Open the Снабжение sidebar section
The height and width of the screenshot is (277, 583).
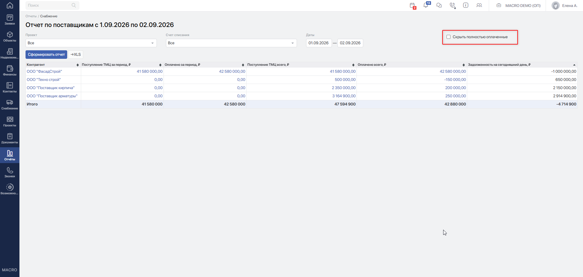(10, 105)
